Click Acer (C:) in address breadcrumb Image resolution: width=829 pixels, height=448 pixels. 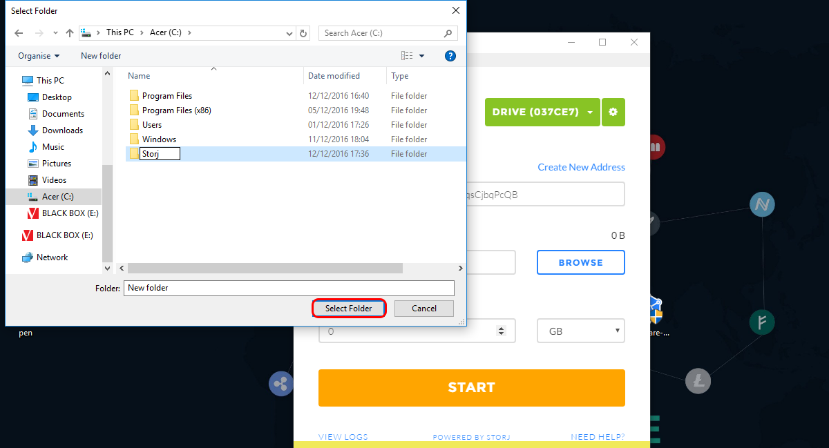point(166,33)
